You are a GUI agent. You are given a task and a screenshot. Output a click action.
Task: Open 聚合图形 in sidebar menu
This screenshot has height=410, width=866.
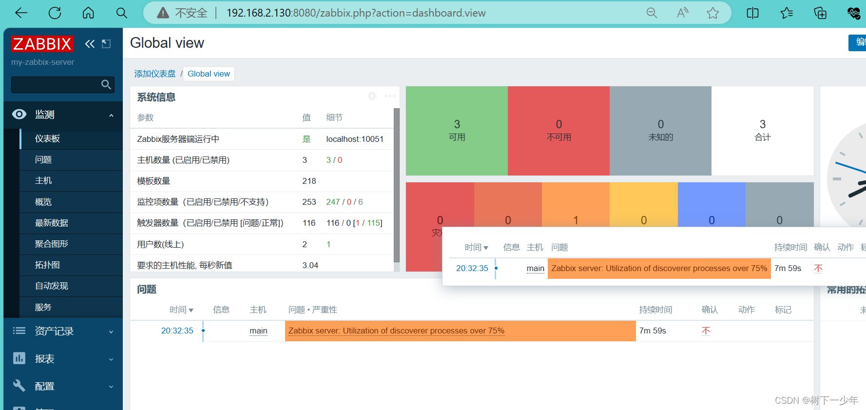coord(71,244)
